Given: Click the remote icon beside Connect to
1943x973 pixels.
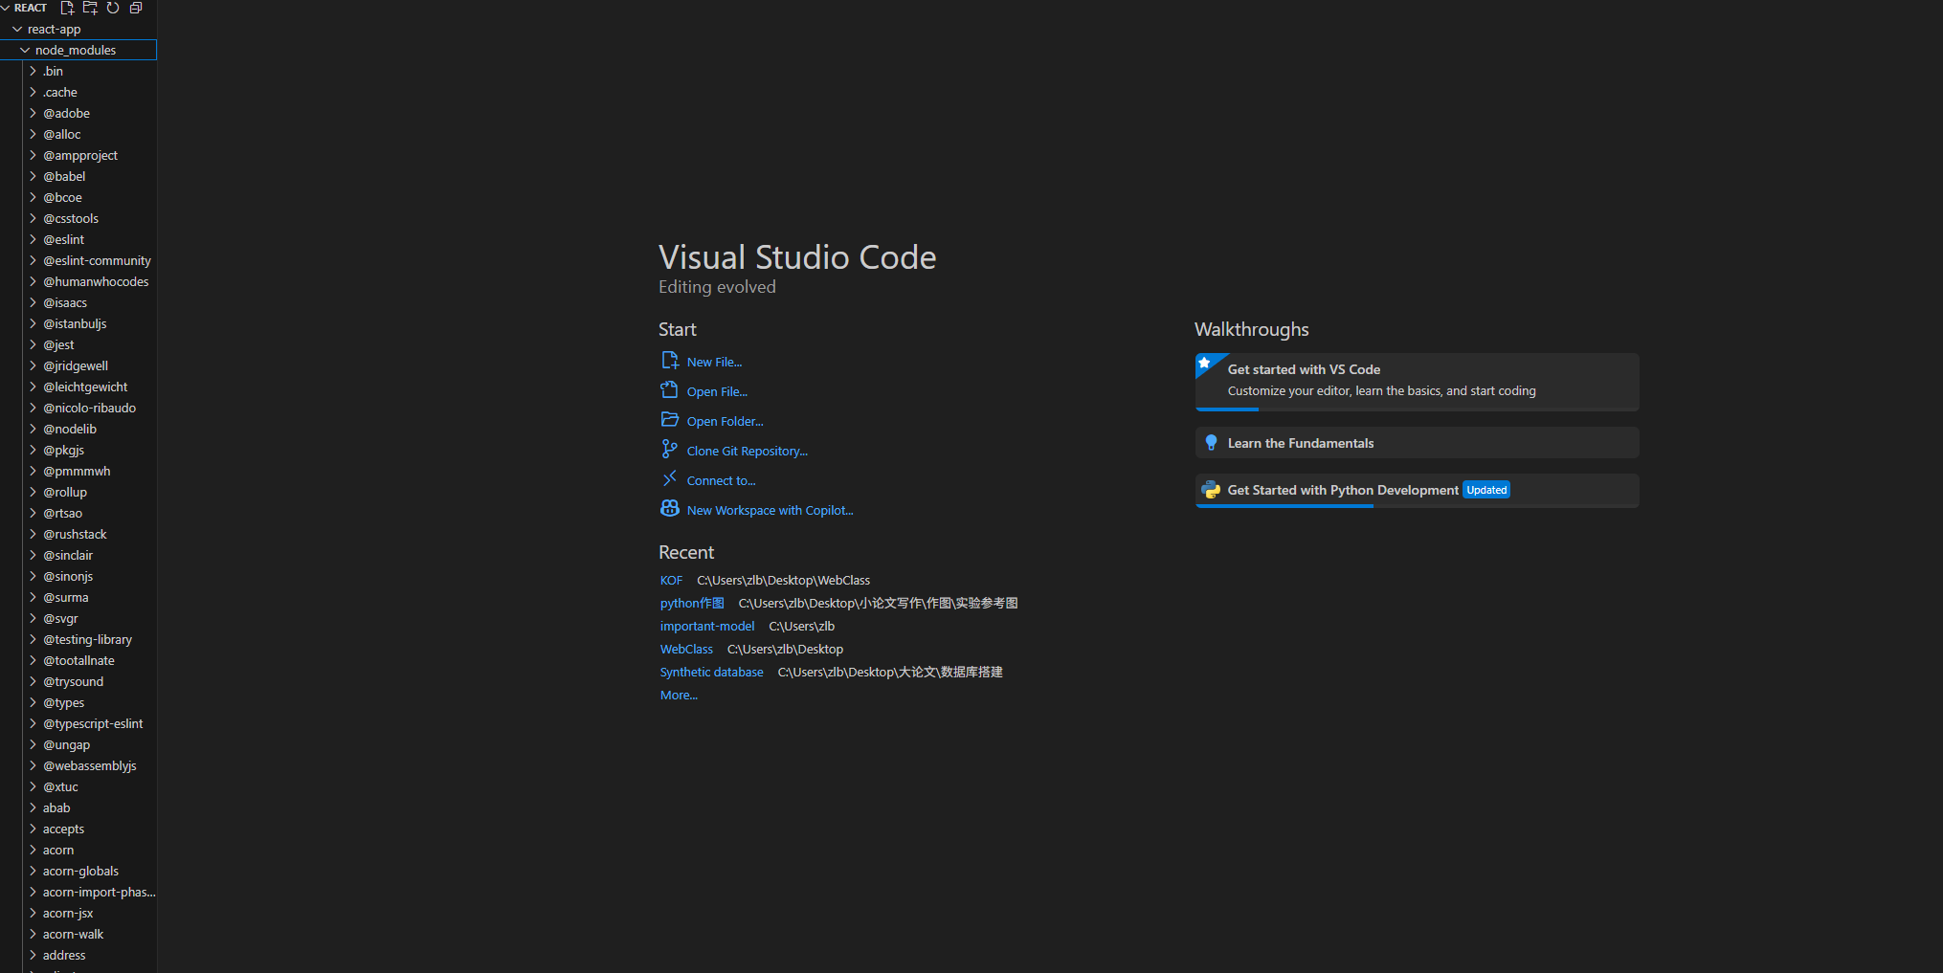Looking at the screenshot, I should 670,479.
